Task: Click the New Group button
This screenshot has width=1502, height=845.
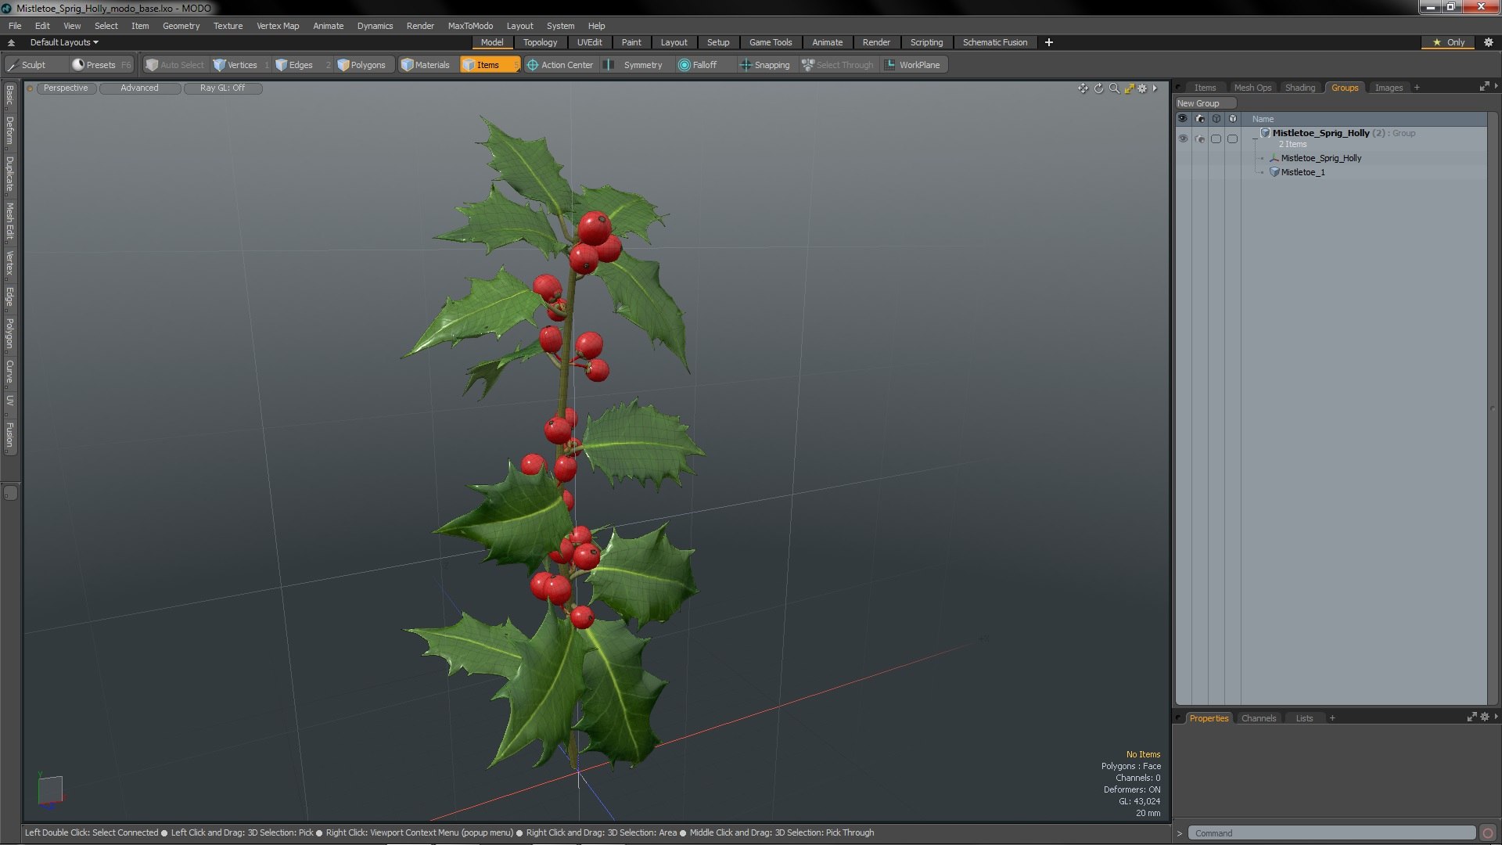Action: tap(1205, 103)
